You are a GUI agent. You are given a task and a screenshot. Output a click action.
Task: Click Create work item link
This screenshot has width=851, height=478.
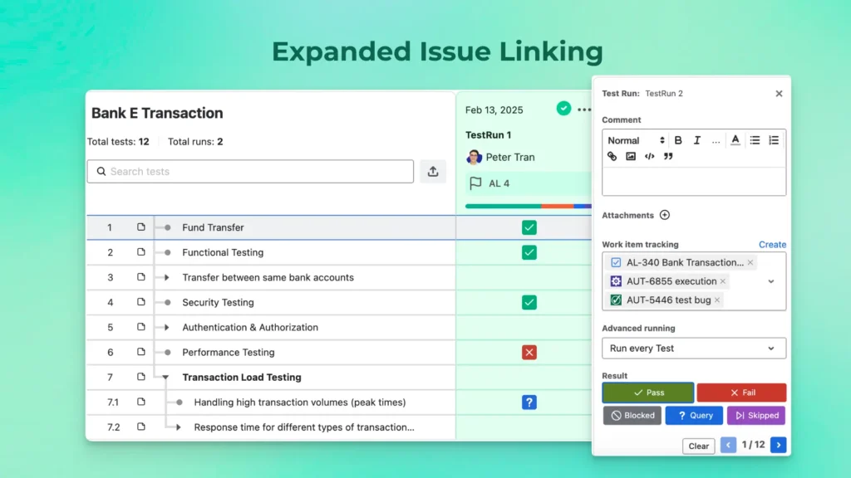(772, 245)
